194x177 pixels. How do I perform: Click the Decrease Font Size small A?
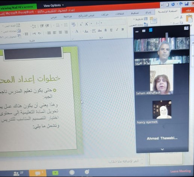point(81,24)
